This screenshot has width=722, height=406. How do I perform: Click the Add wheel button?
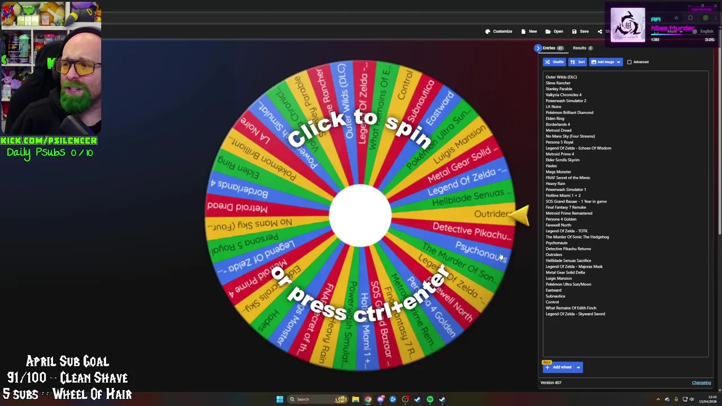click(558, 367)
